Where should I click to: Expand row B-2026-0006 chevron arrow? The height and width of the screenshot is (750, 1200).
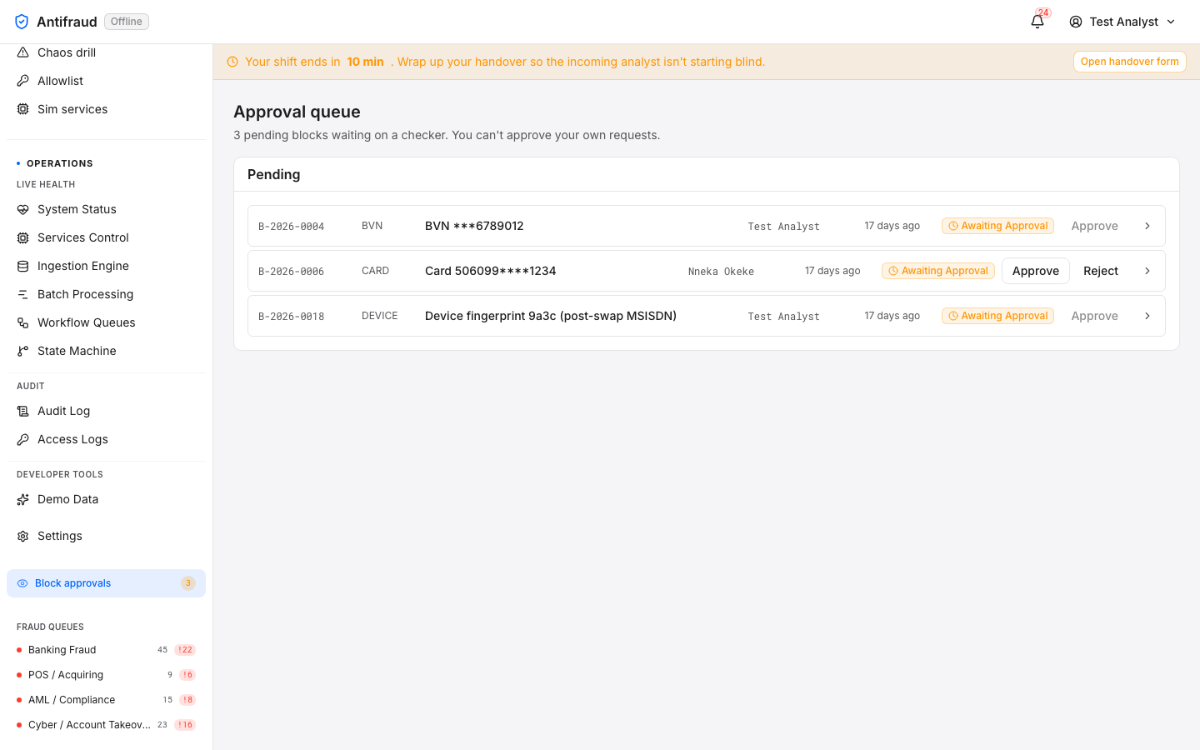pyautogui.click(x=1147, y=271)
